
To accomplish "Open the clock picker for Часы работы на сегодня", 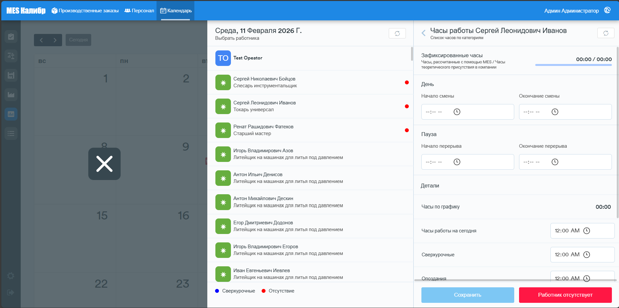I will [587, 231].
